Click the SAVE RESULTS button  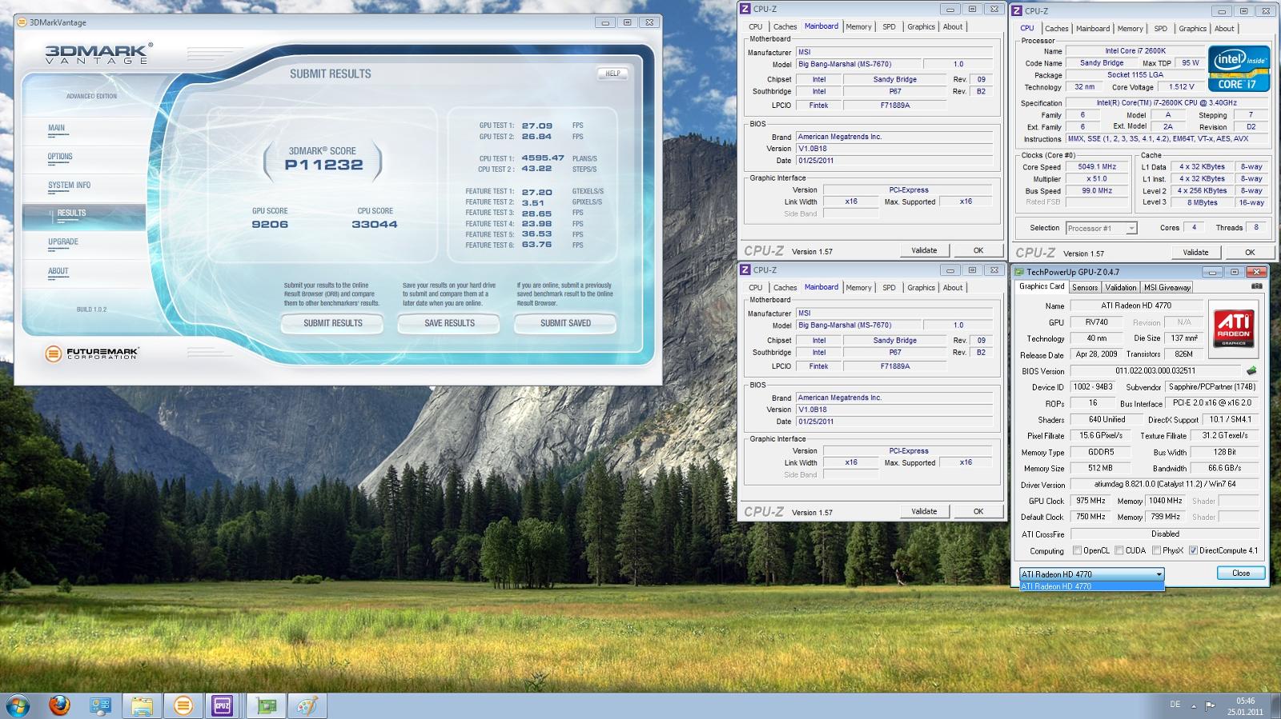pos(449,323)
